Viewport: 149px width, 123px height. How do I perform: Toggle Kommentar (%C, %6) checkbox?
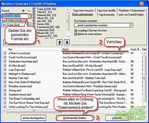[34, 27]
